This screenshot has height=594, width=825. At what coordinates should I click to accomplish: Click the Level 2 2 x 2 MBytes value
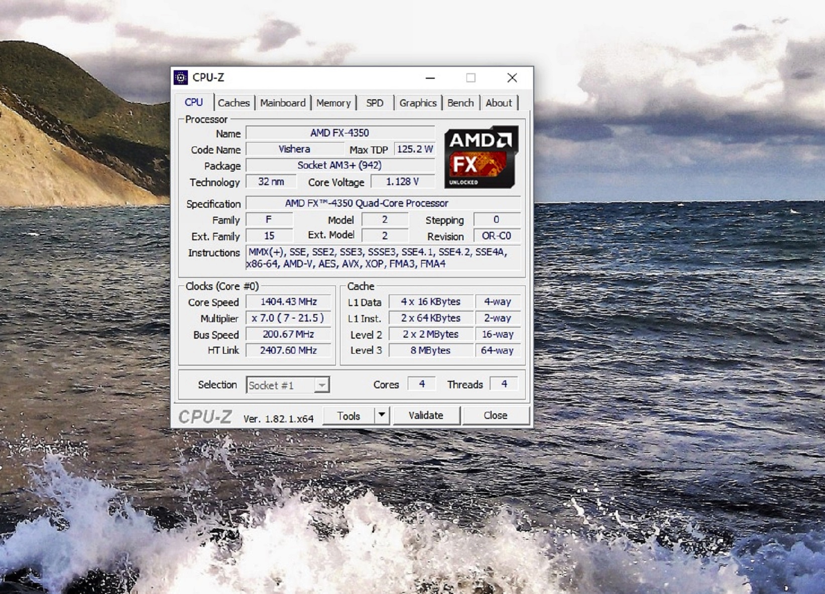click(431, 334)
